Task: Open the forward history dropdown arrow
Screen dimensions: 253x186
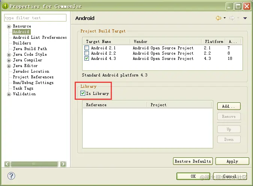Action: click(238, 18)
